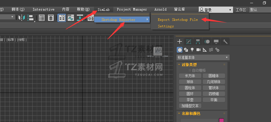Open the Align tool flyout icon
This screenshot has width=271, height=122.
coord(31,18)
